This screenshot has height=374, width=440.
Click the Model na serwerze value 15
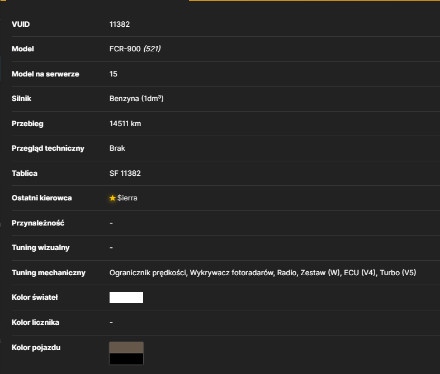[113, 74]
